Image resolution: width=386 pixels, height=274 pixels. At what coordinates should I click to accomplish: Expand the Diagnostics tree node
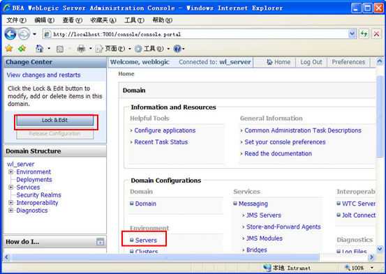click(x=11, y=211)
